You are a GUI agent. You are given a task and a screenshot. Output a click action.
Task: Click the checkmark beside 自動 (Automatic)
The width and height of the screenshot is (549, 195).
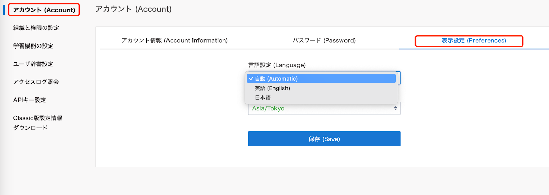(251, 79)
